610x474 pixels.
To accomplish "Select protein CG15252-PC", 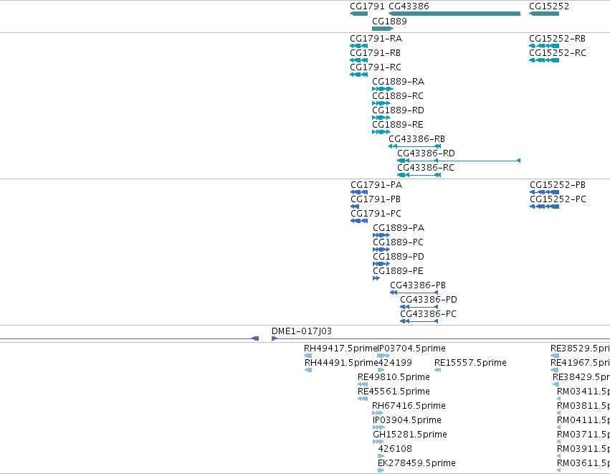I will click(x=558, y=199).
